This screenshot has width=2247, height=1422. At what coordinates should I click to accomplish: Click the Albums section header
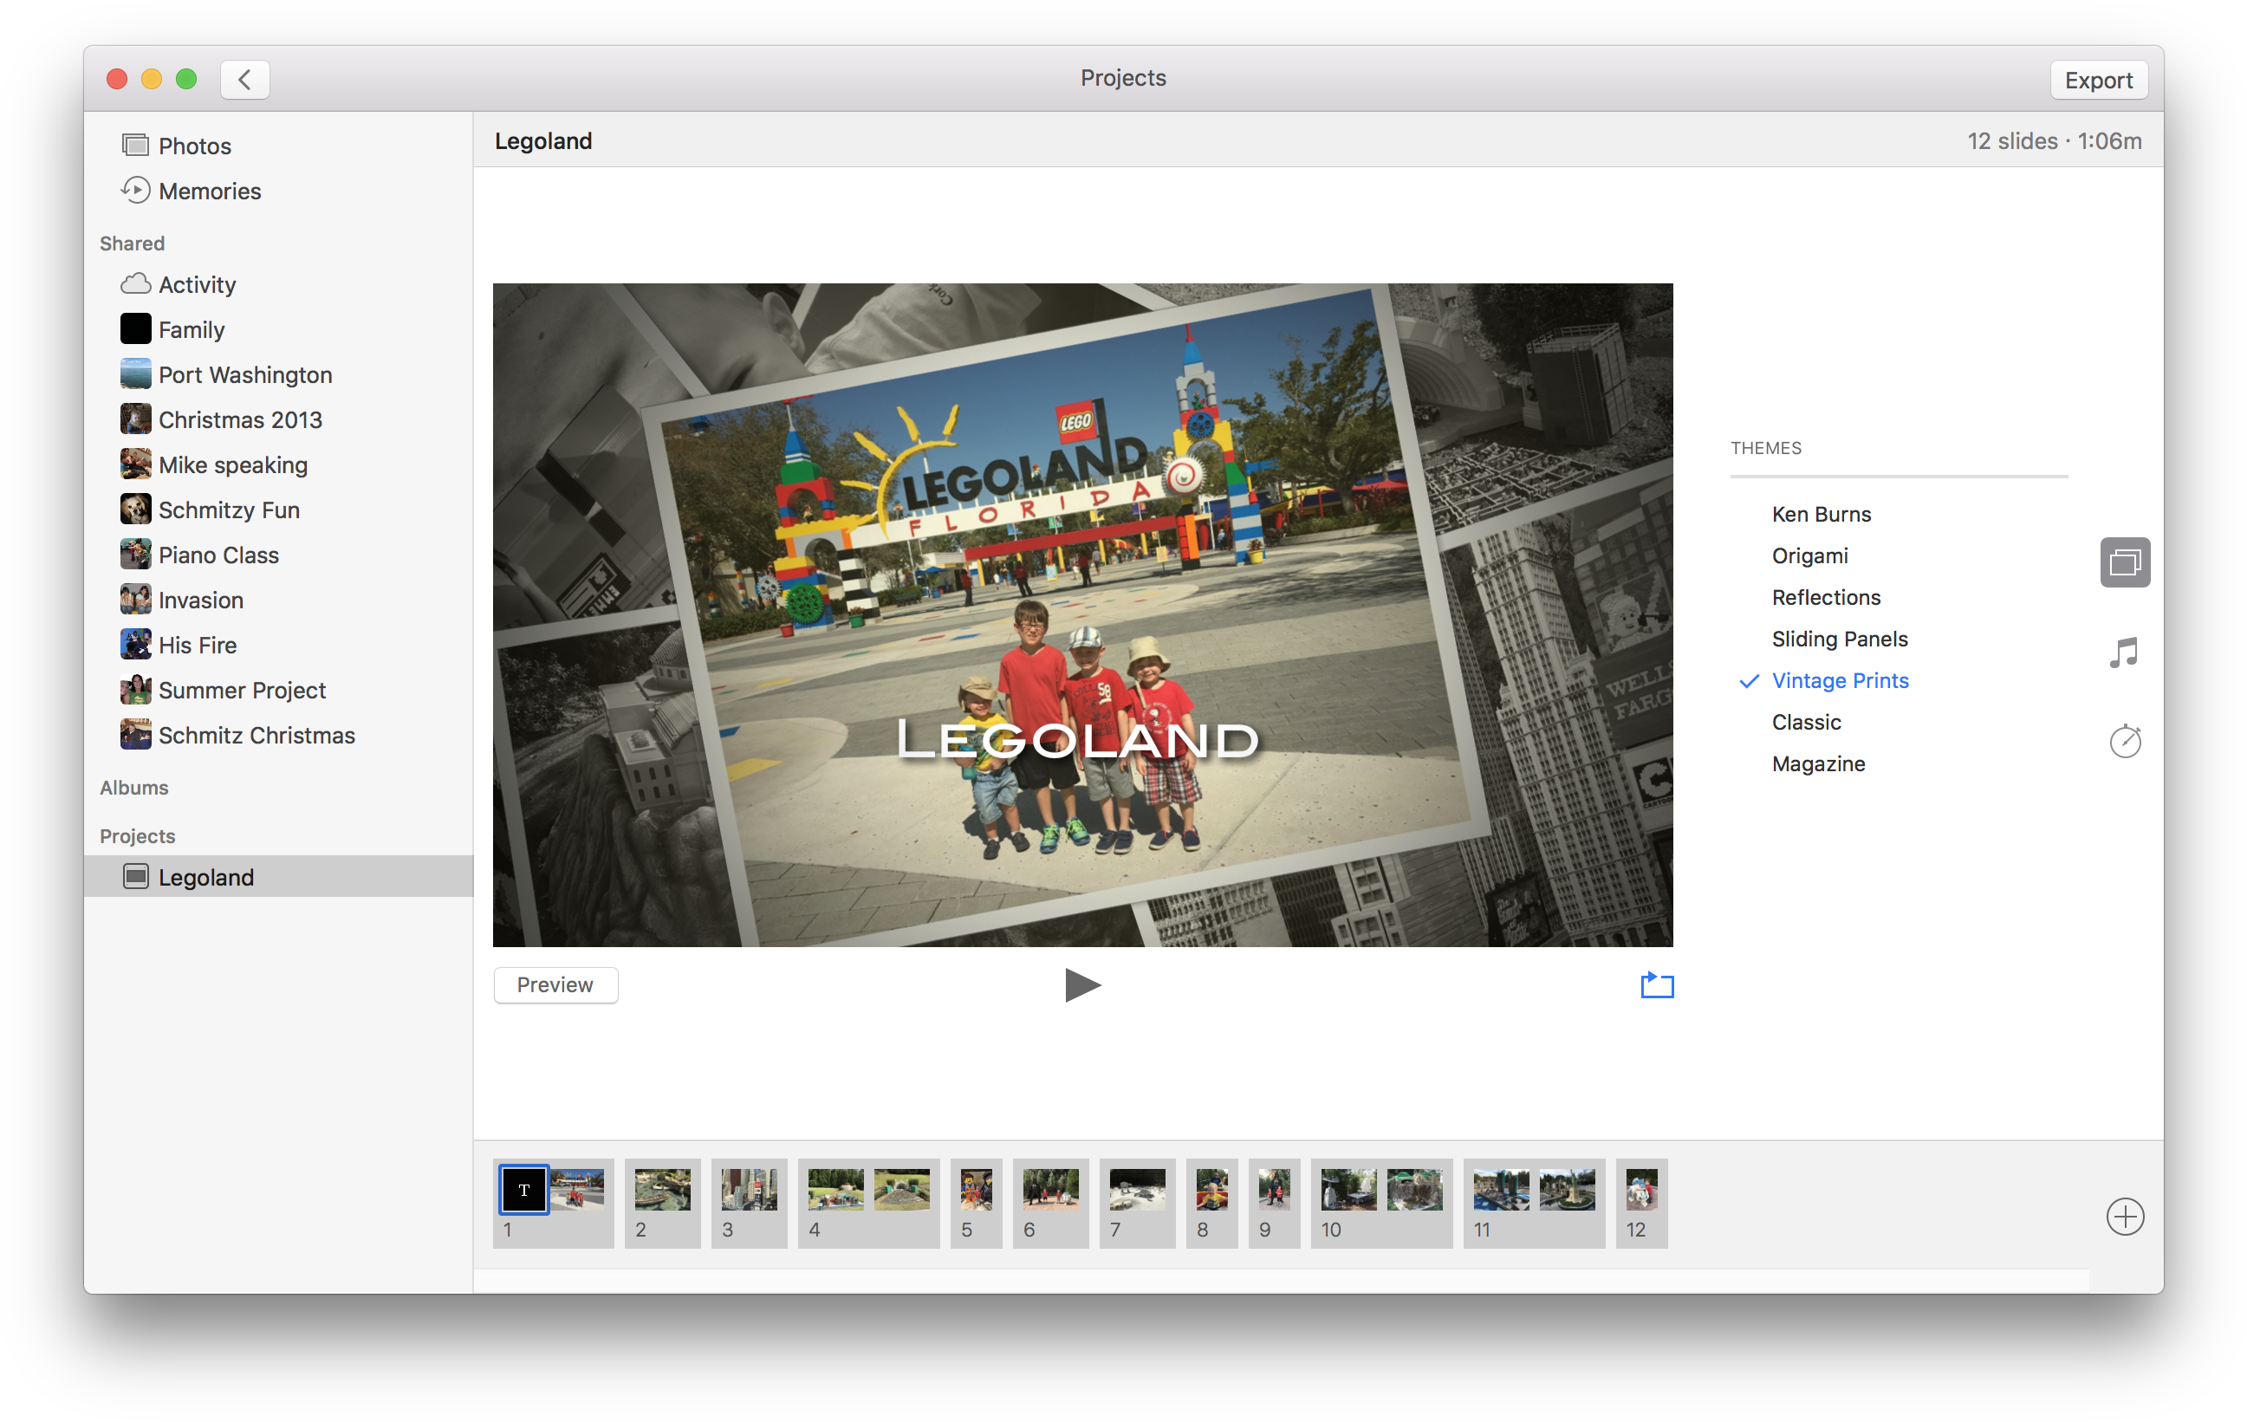pos(134,788)
